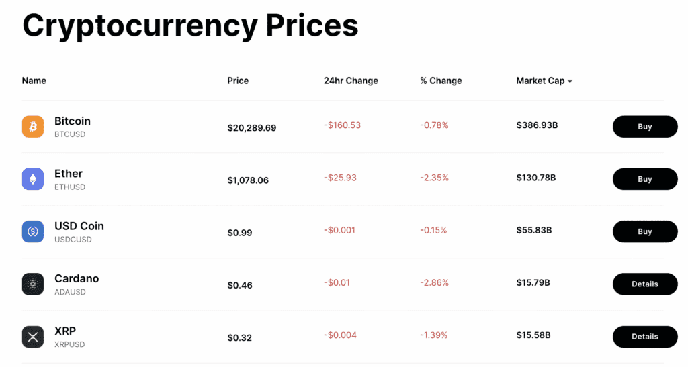Open Details for XRP

tap(644, 336)
